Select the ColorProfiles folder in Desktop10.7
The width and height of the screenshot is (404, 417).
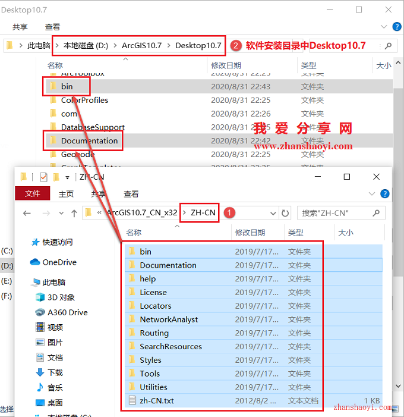click(x=218, y=100)
